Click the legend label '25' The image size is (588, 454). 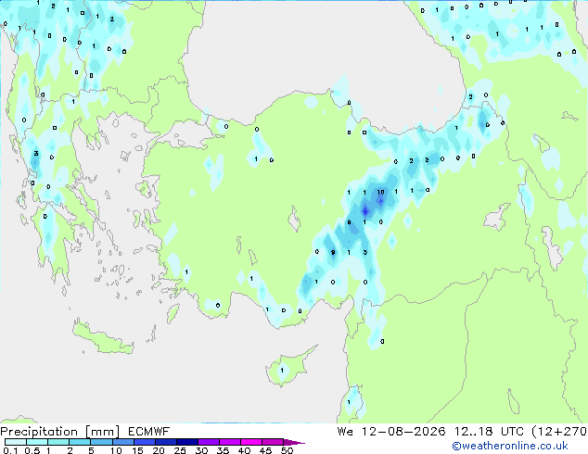point(180,450)
